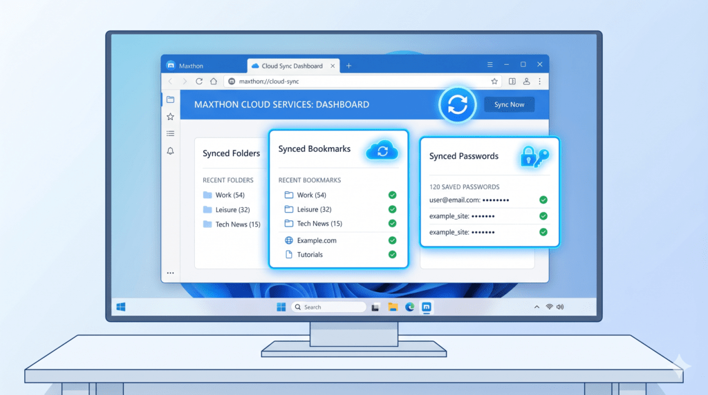
Task: Open Task View on the taskbar
Action: point(375,307)
